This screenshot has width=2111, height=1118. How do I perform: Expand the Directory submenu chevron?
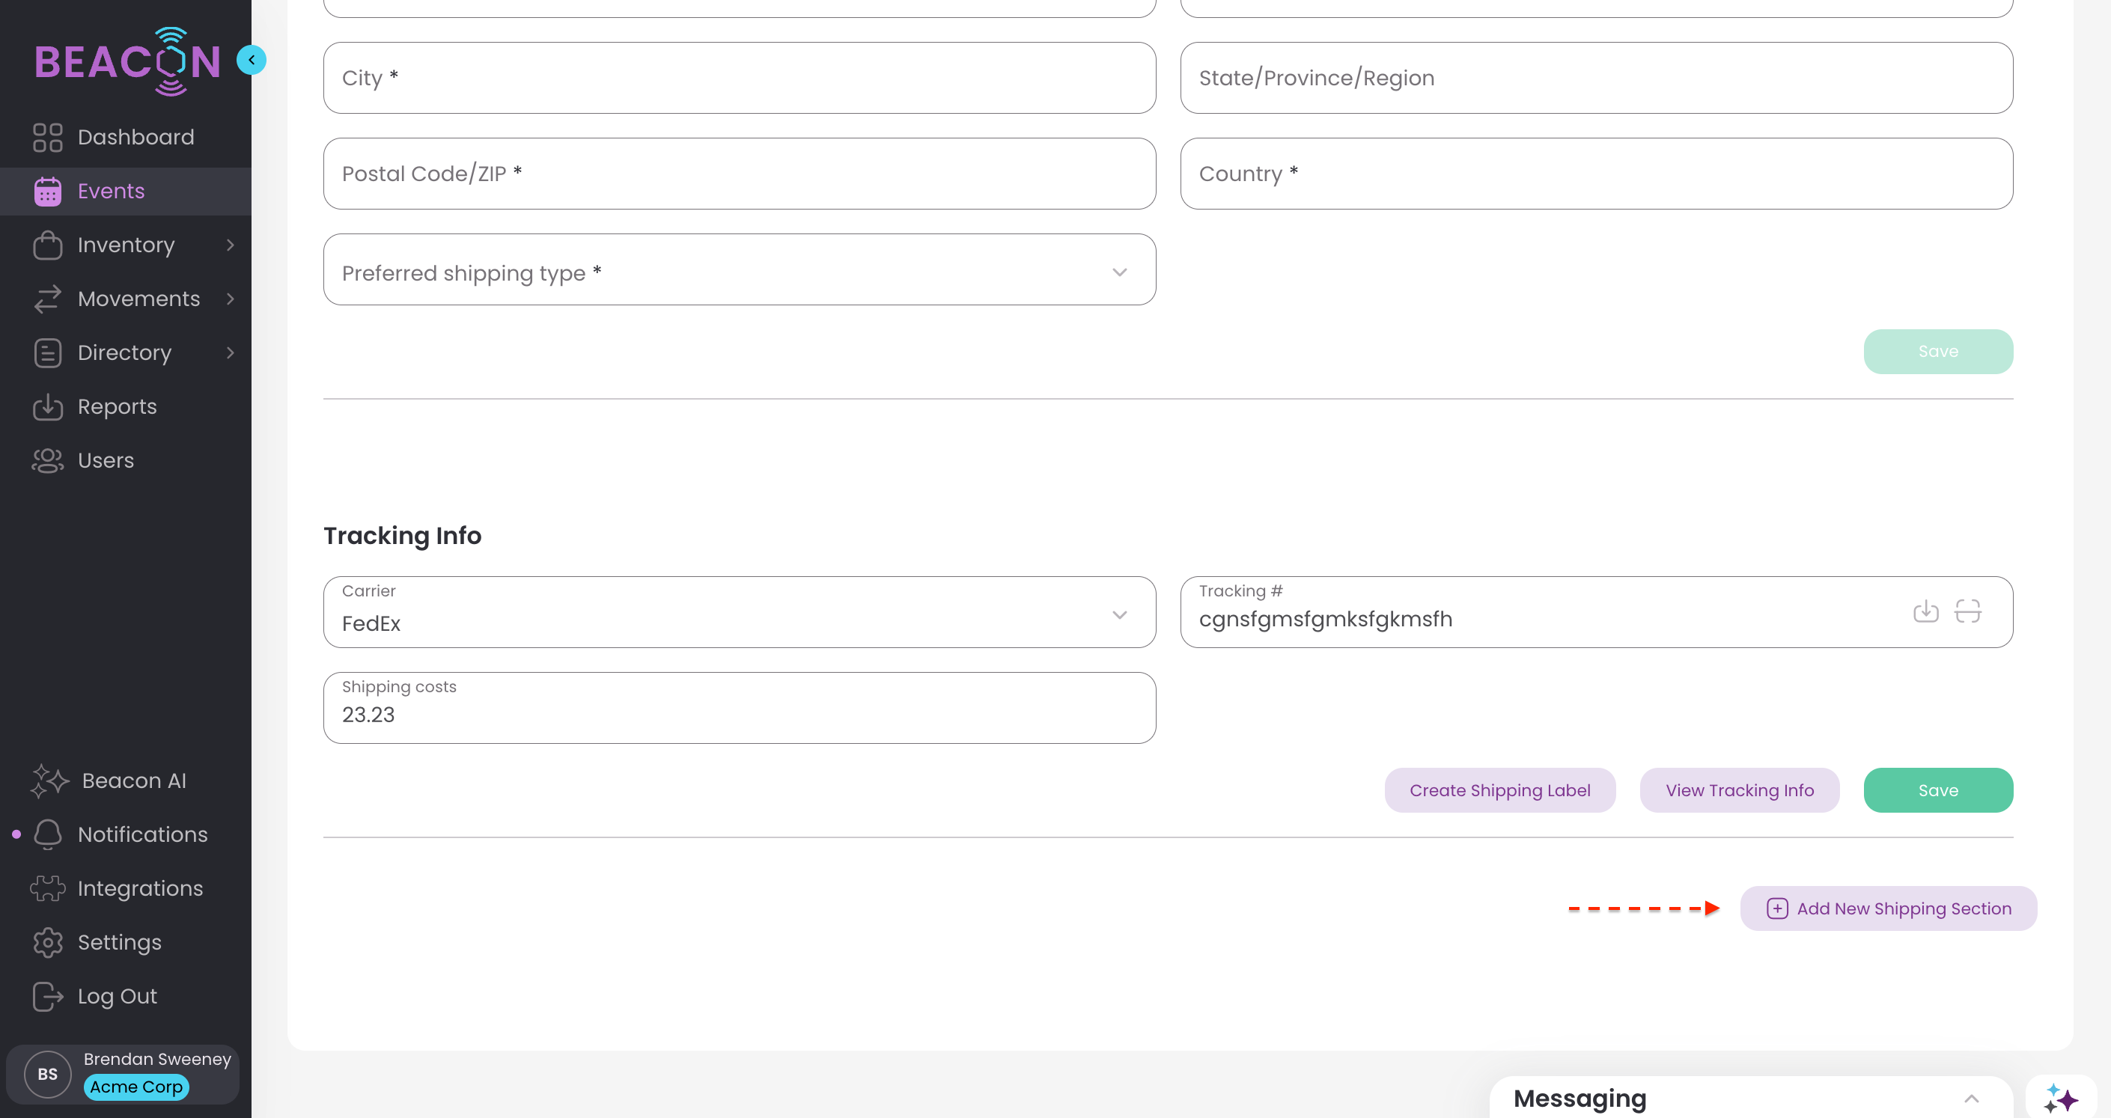pyautogui.click(x=231, y=353)
